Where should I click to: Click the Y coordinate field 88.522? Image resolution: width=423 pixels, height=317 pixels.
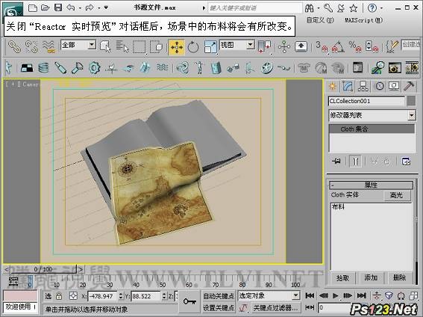tap(145, 296)
